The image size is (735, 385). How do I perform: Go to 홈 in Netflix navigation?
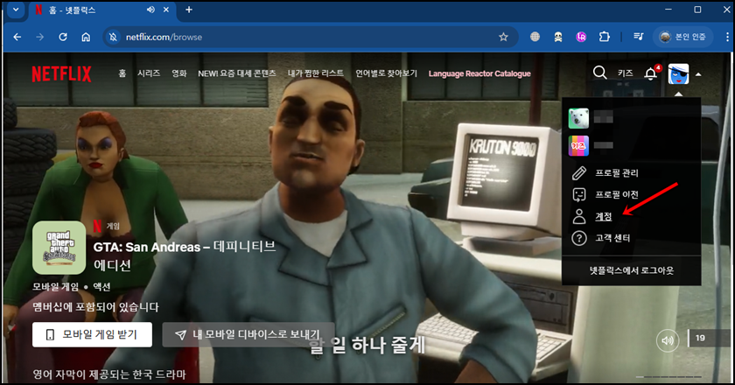[122, 73]
